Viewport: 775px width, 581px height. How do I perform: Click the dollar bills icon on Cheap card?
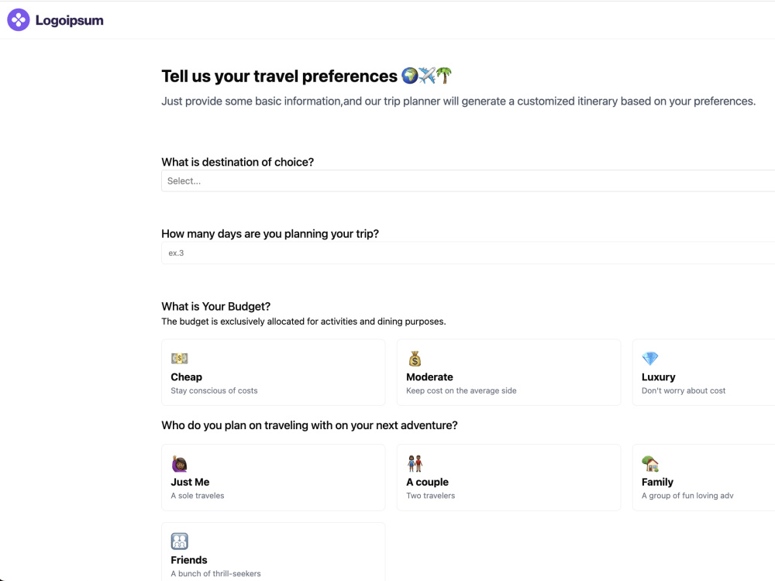pos(180,358)
